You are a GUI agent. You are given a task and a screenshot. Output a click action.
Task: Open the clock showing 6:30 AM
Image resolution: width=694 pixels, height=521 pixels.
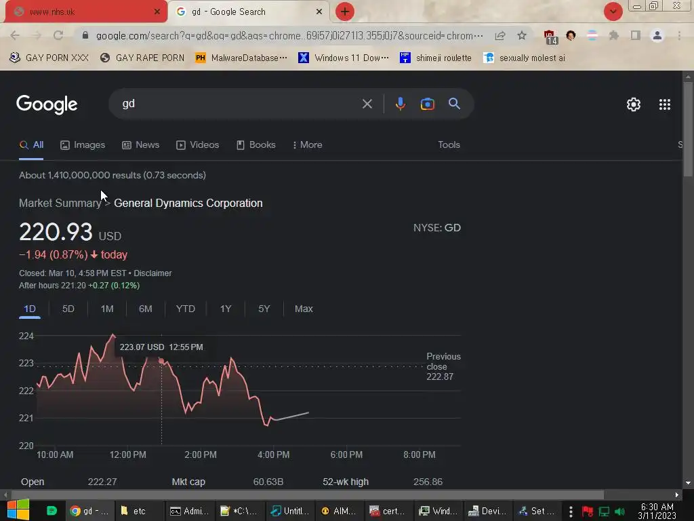(x=657, y=512)
